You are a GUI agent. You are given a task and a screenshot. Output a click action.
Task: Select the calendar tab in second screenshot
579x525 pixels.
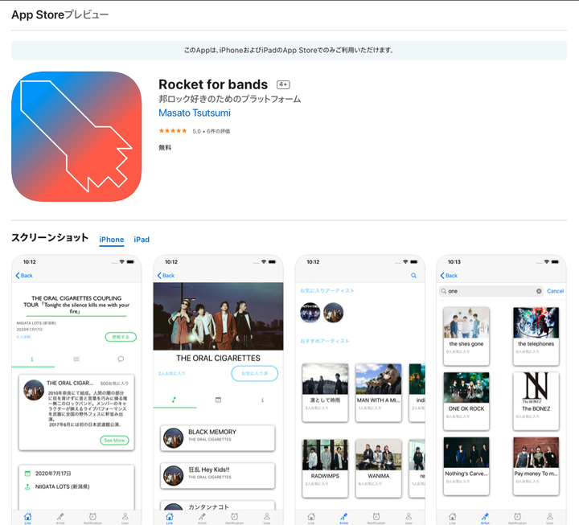(x=218, y=400)
